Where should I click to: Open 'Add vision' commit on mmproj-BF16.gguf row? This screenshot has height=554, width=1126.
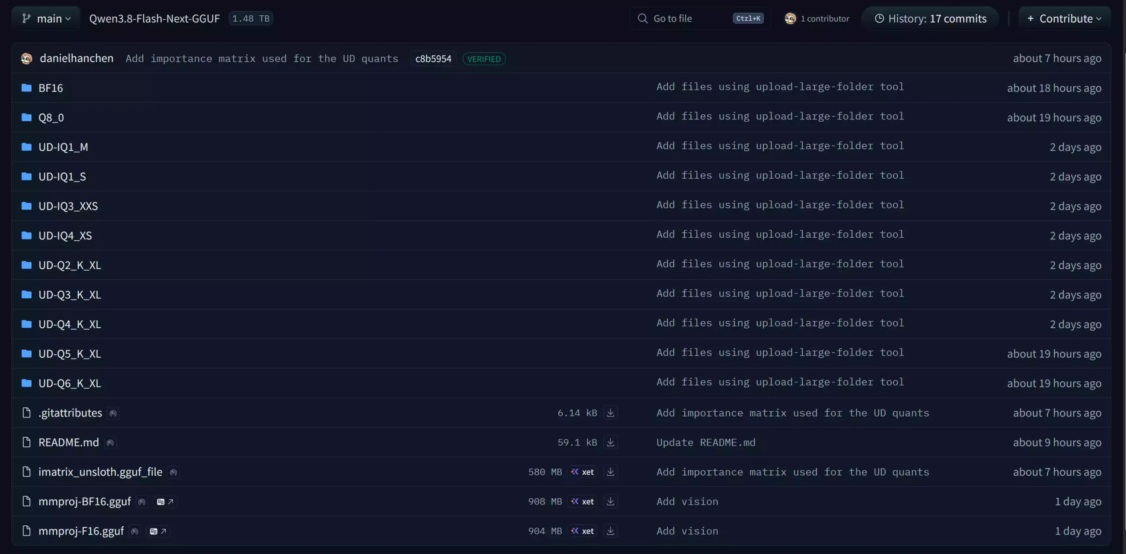pos(687,501)
